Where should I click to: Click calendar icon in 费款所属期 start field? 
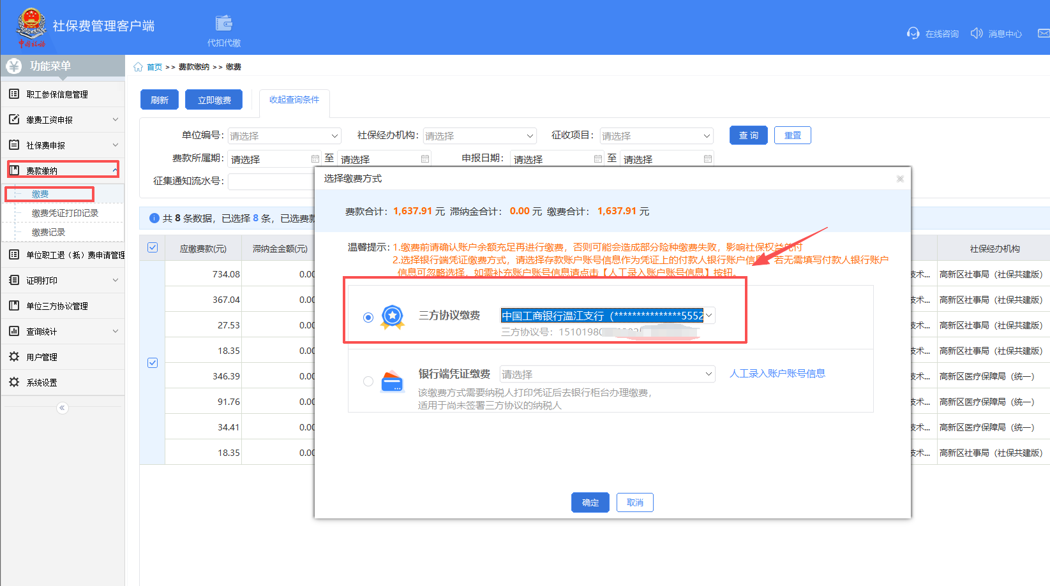tap(315, 159)
